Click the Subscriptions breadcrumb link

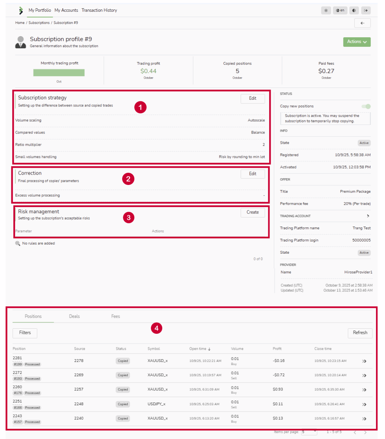coord(39,23)
